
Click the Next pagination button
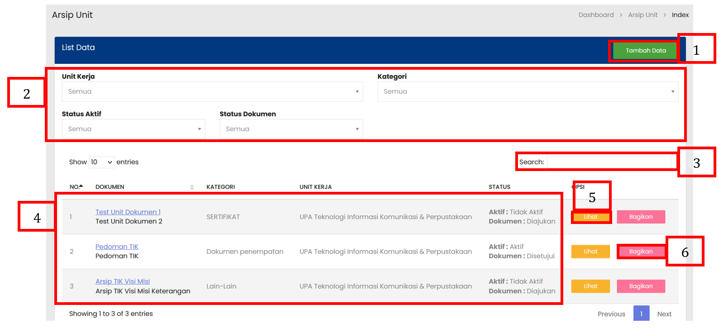664,314
